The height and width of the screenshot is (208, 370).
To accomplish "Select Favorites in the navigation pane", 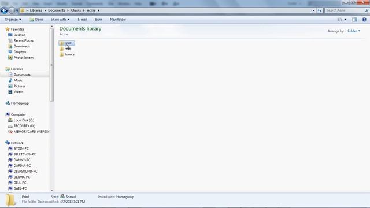I will tap(14, 29).
